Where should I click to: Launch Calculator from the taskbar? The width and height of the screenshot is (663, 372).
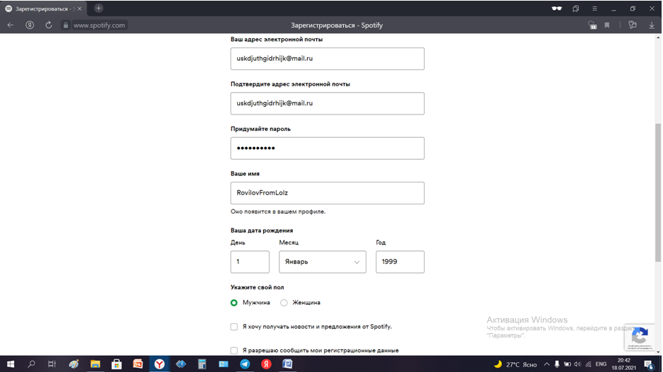pos(202,364)
